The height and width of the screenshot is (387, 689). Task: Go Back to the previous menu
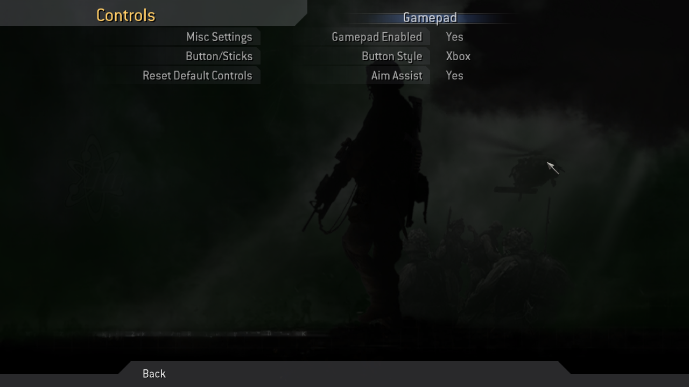coord(154,374)
